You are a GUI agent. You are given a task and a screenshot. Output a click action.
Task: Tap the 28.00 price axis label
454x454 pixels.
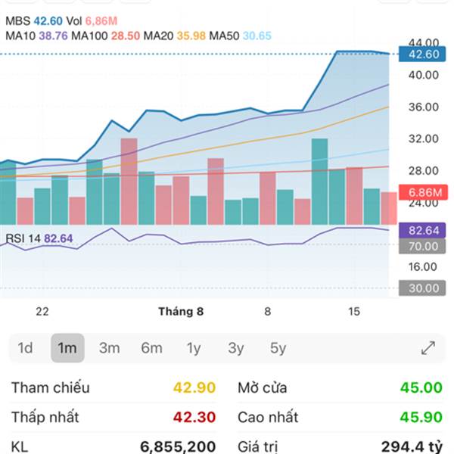[424, 171]
